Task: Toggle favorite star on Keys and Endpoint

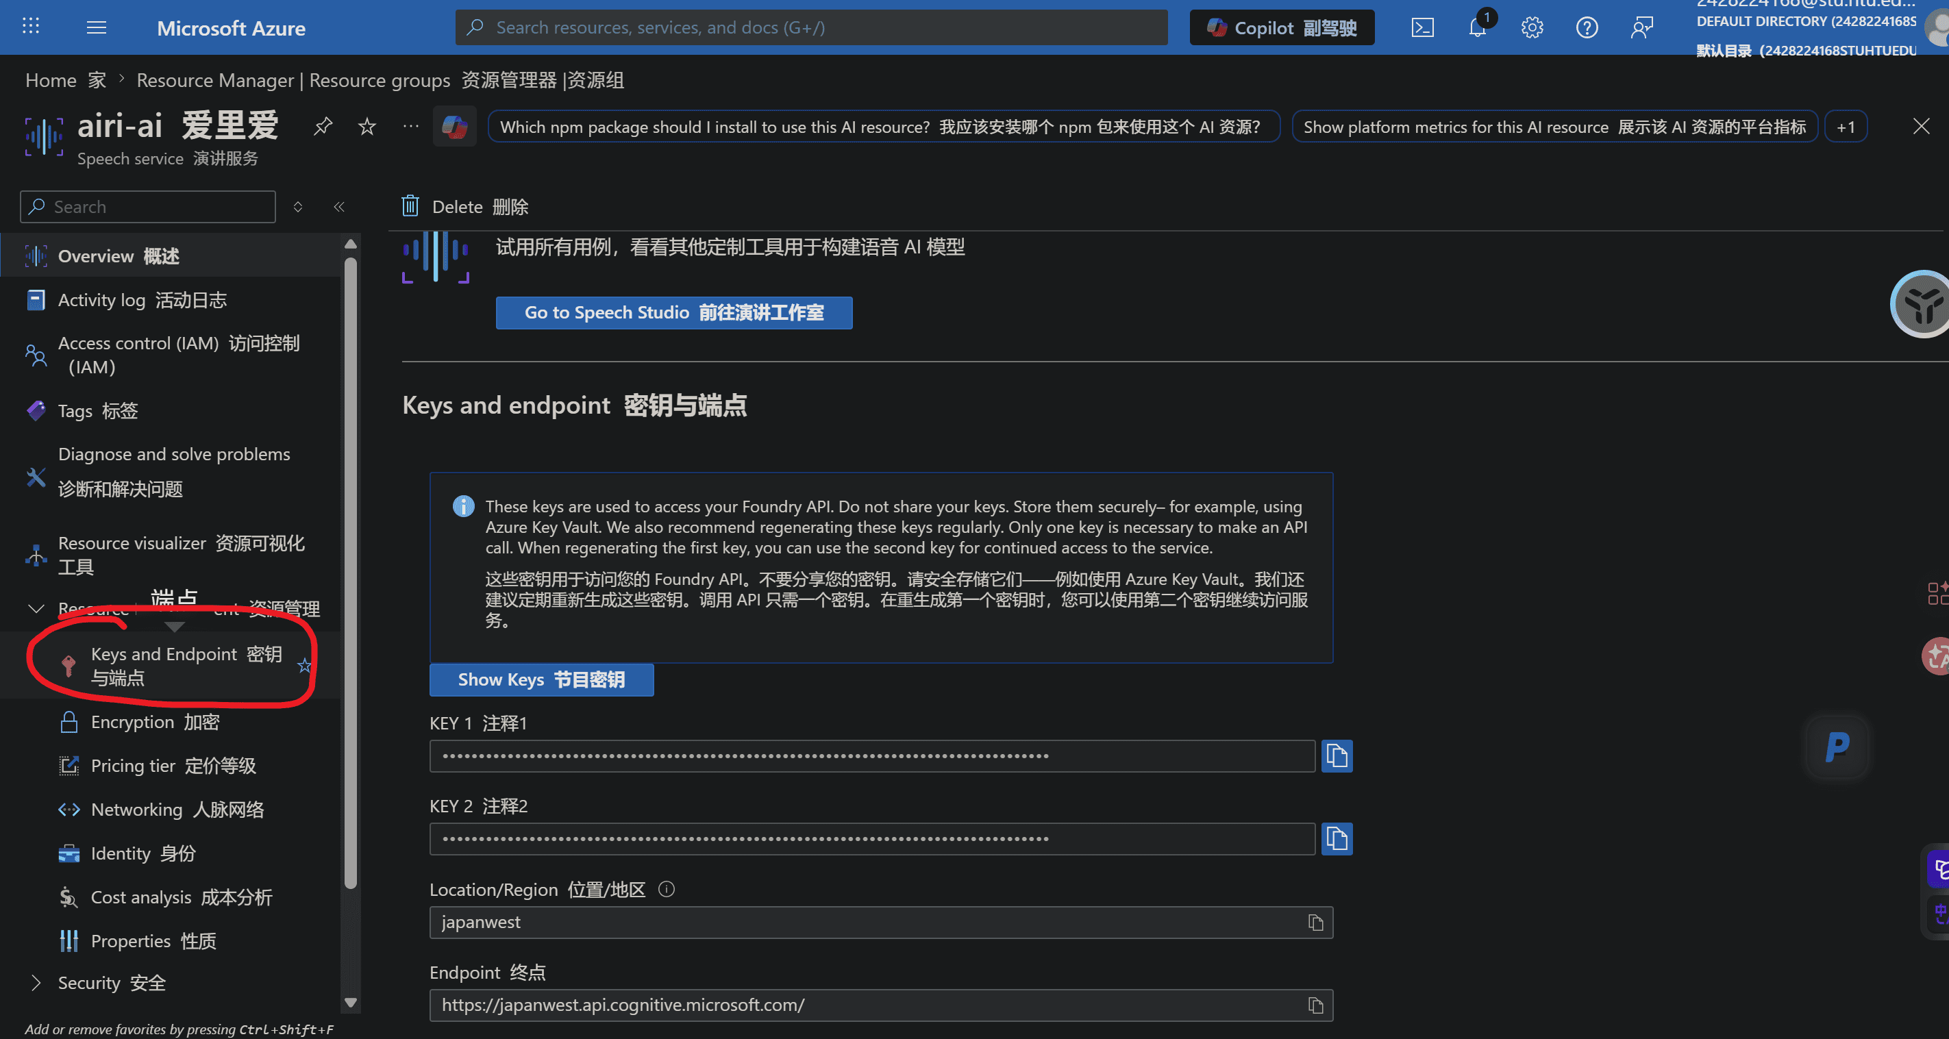Action: (x=304, y=666)
